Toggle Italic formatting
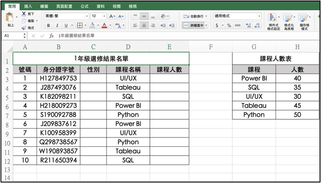321x183 pixels. pos(57,26)
